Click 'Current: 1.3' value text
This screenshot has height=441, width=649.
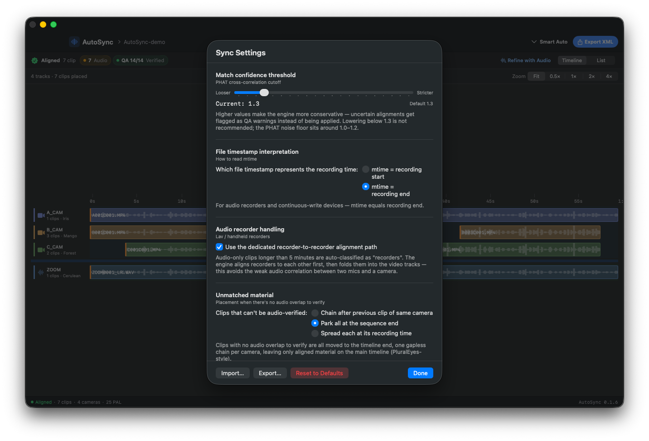pos(237,103)
